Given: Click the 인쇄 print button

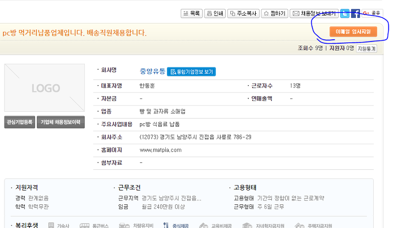Looking at the screenshot, I should pos(215,13).
